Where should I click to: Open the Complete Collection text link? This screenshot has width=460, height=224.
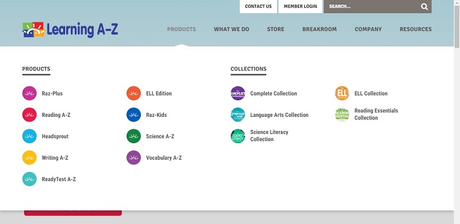tap(274, 93)
